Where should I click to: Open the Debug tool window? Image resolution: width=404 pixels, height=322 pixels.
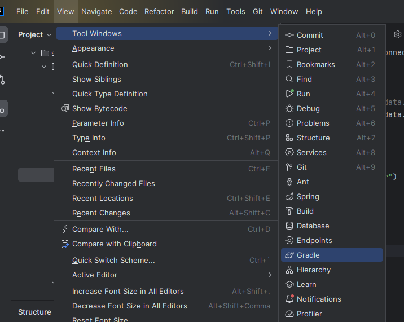tap(332, 108)
